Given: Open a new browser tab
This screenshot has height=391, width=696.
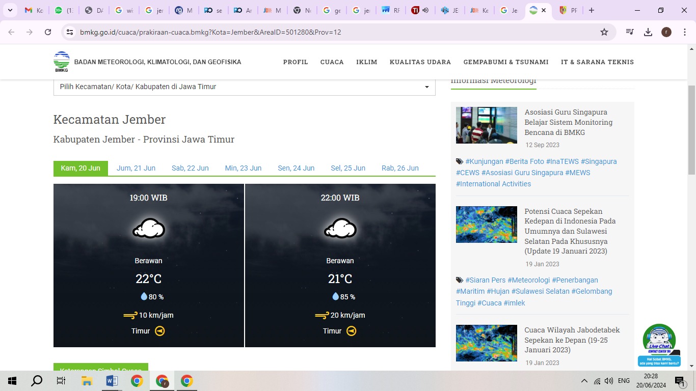Looking at the screenshot, I should [x=591, y=10].
